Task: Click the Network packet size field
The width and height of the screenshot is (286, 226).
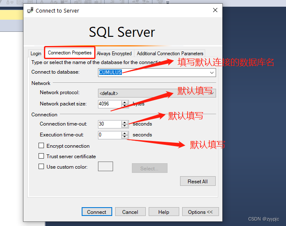Action: 110,104
